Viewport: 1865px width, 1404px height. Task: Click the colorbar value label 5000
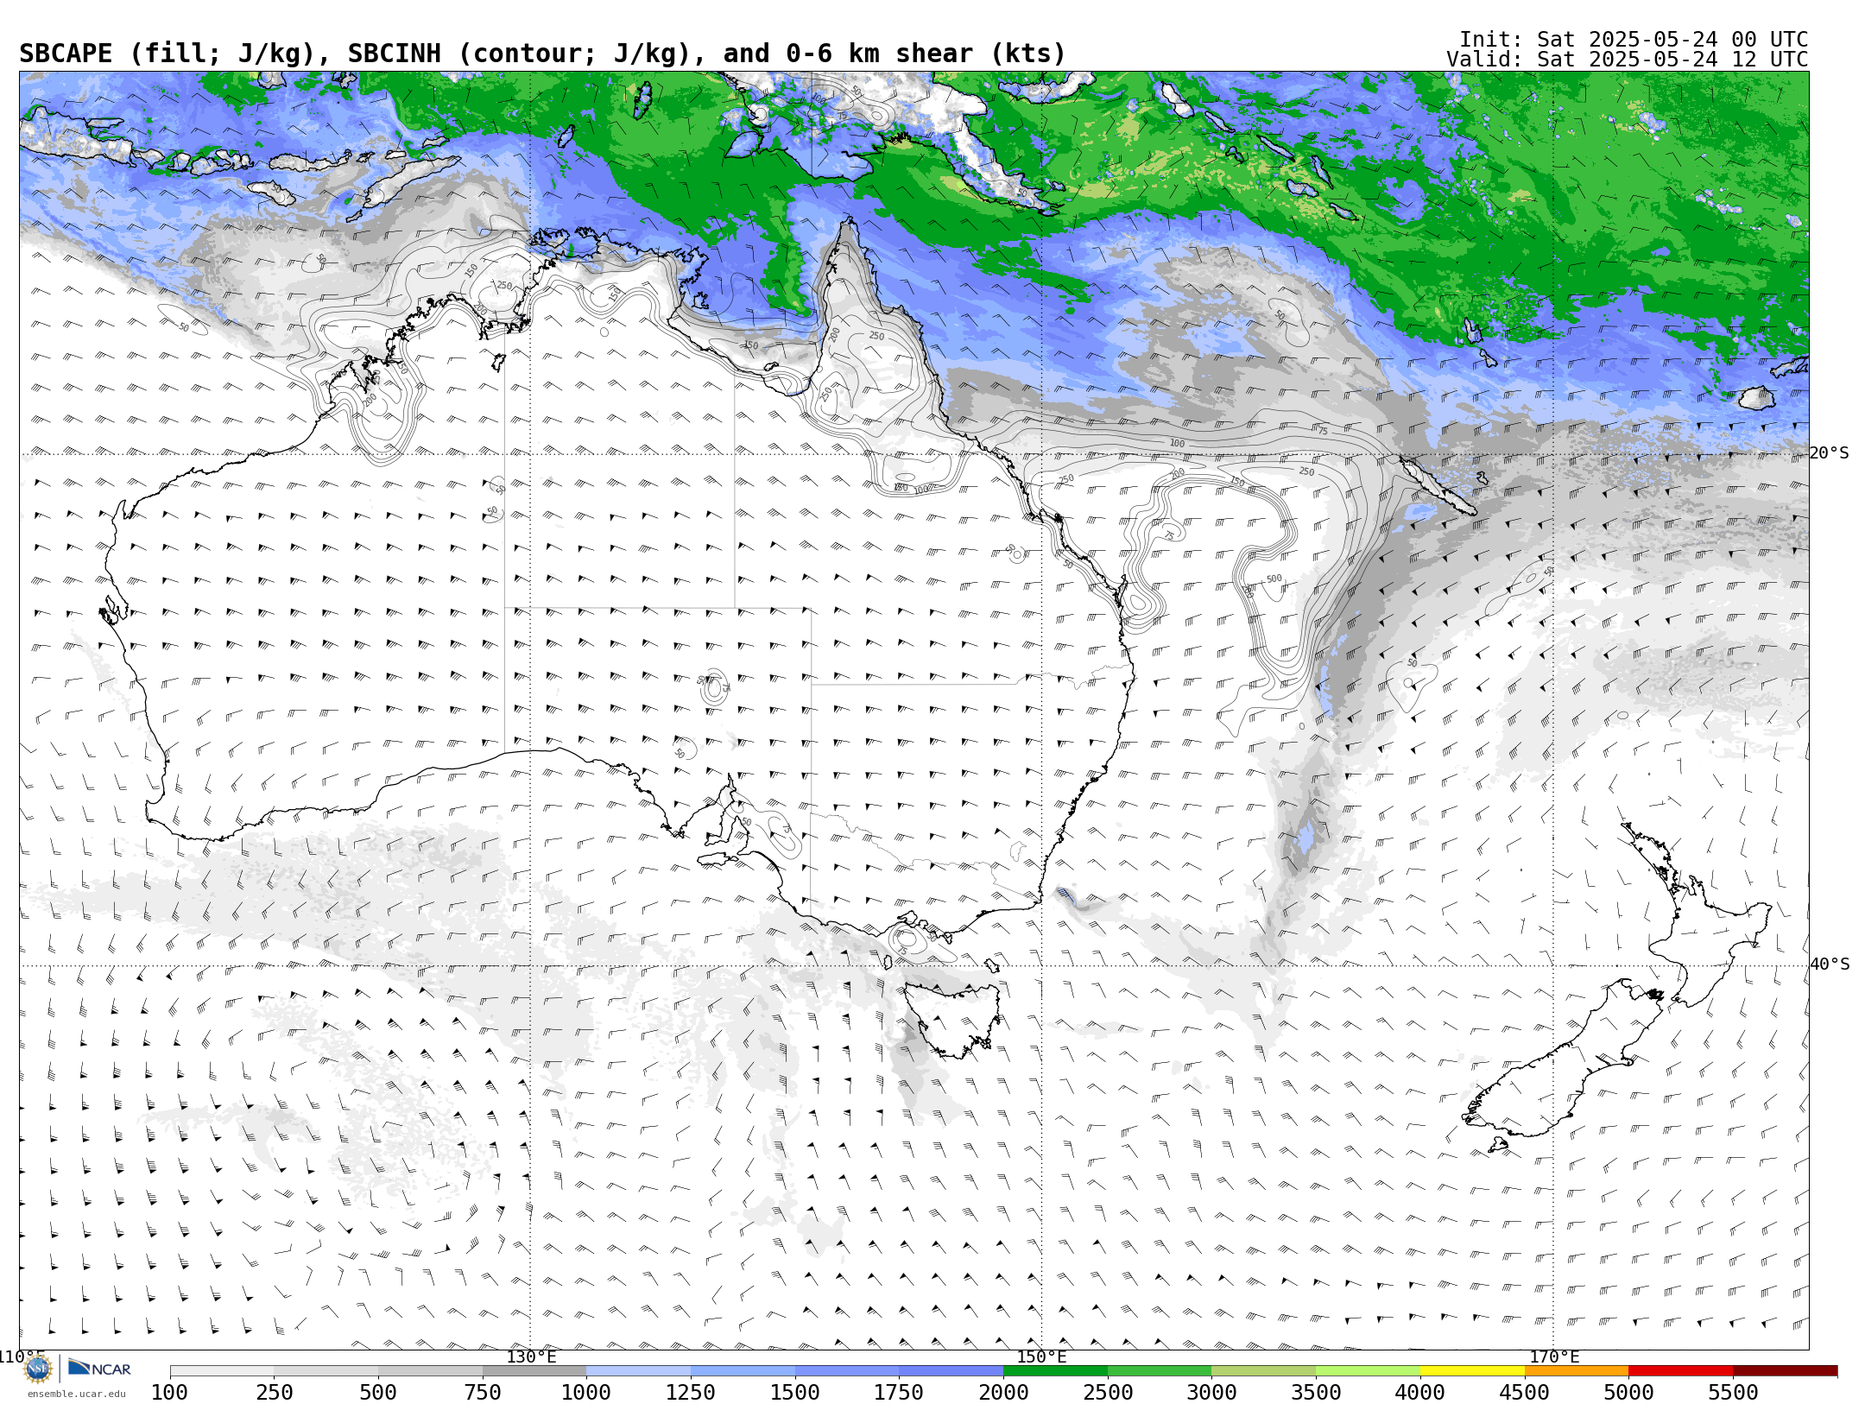(x=1628, y=1392)
